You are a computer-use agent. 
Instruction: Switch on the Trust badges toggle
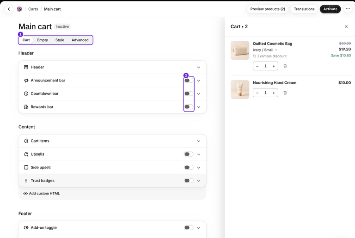pyautogui.click(x=189, y=181)
